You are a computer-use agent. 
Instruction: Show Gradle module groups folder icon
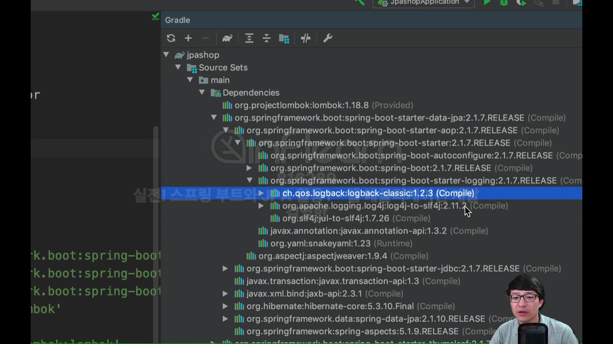[284, 39]
